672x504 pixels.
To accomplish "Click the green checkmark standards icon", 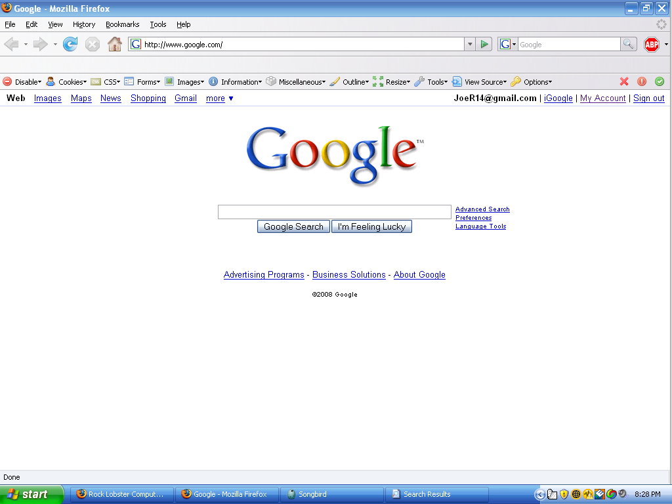I will [660, 81].
